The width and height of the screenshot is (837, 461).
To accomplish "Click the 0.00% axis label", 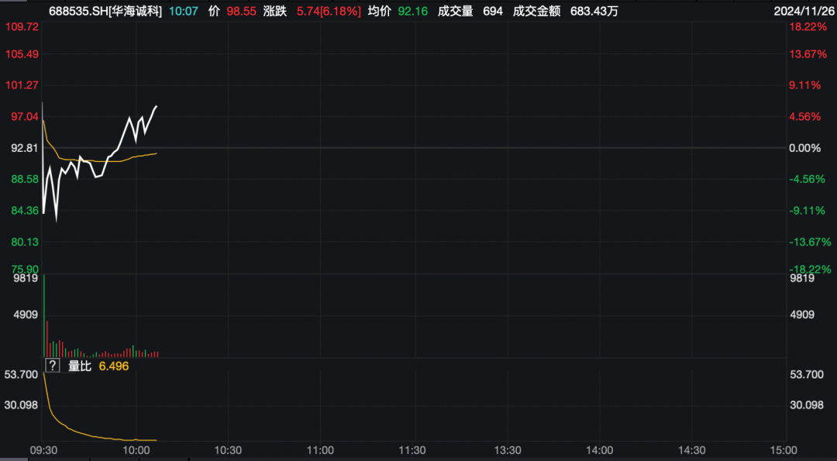I will [x=805, y=148].
